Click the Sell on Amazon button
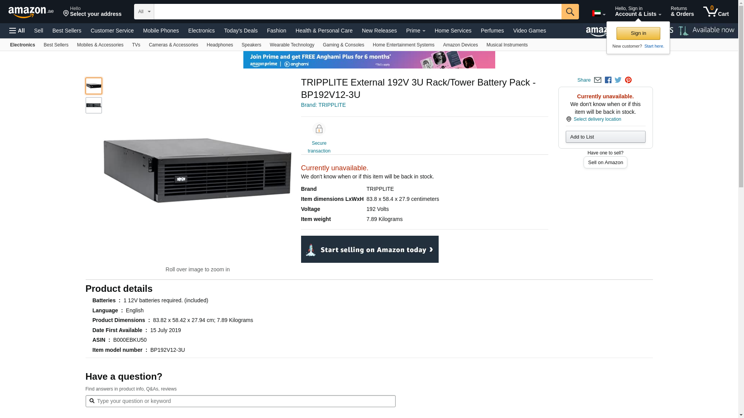The width and height of the screenshot is (744, 418). coord(605,163)
